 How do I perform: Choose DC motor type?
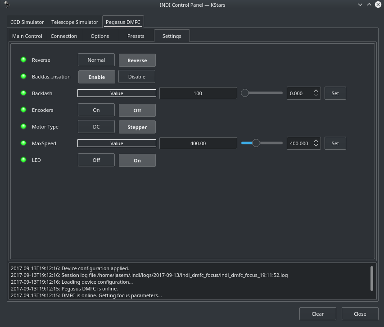(96, 127)
